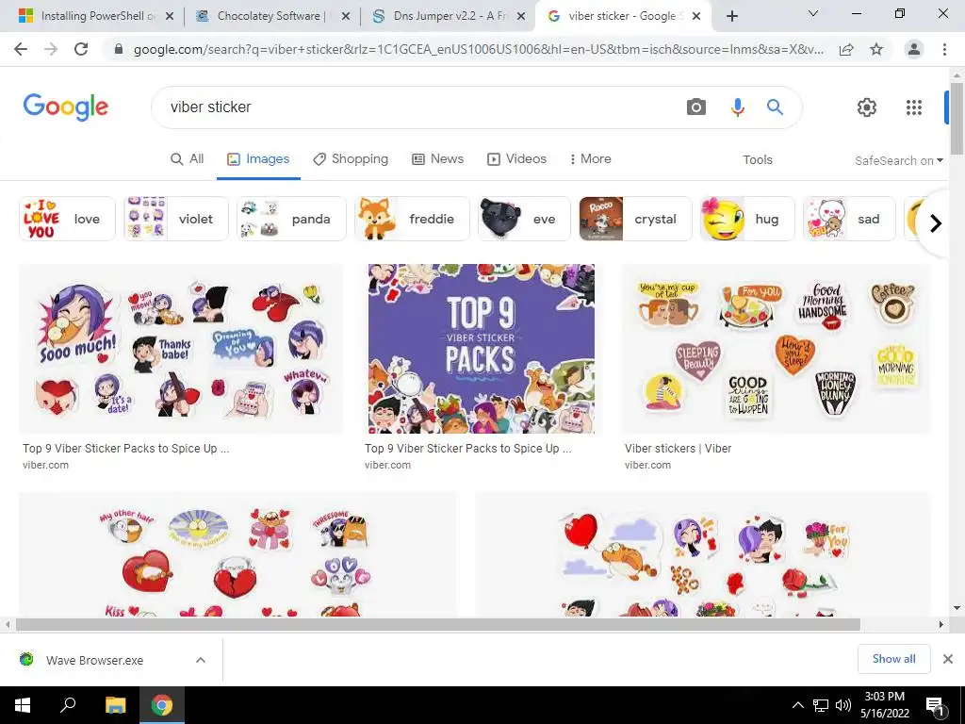Click the horizontal scrollbar thumb

[x=437, y=624]
